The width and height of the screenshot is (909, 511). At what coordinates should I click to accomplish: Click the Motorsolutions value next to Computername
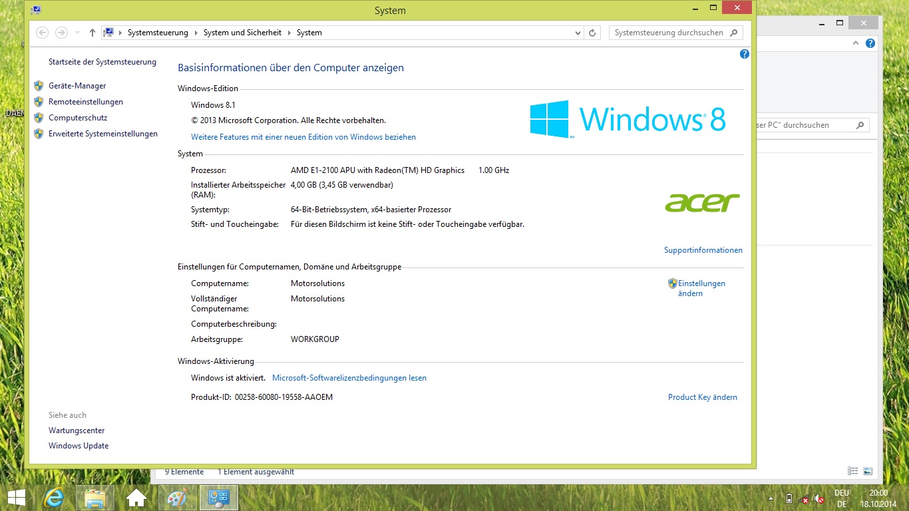(x=317, y=283)
